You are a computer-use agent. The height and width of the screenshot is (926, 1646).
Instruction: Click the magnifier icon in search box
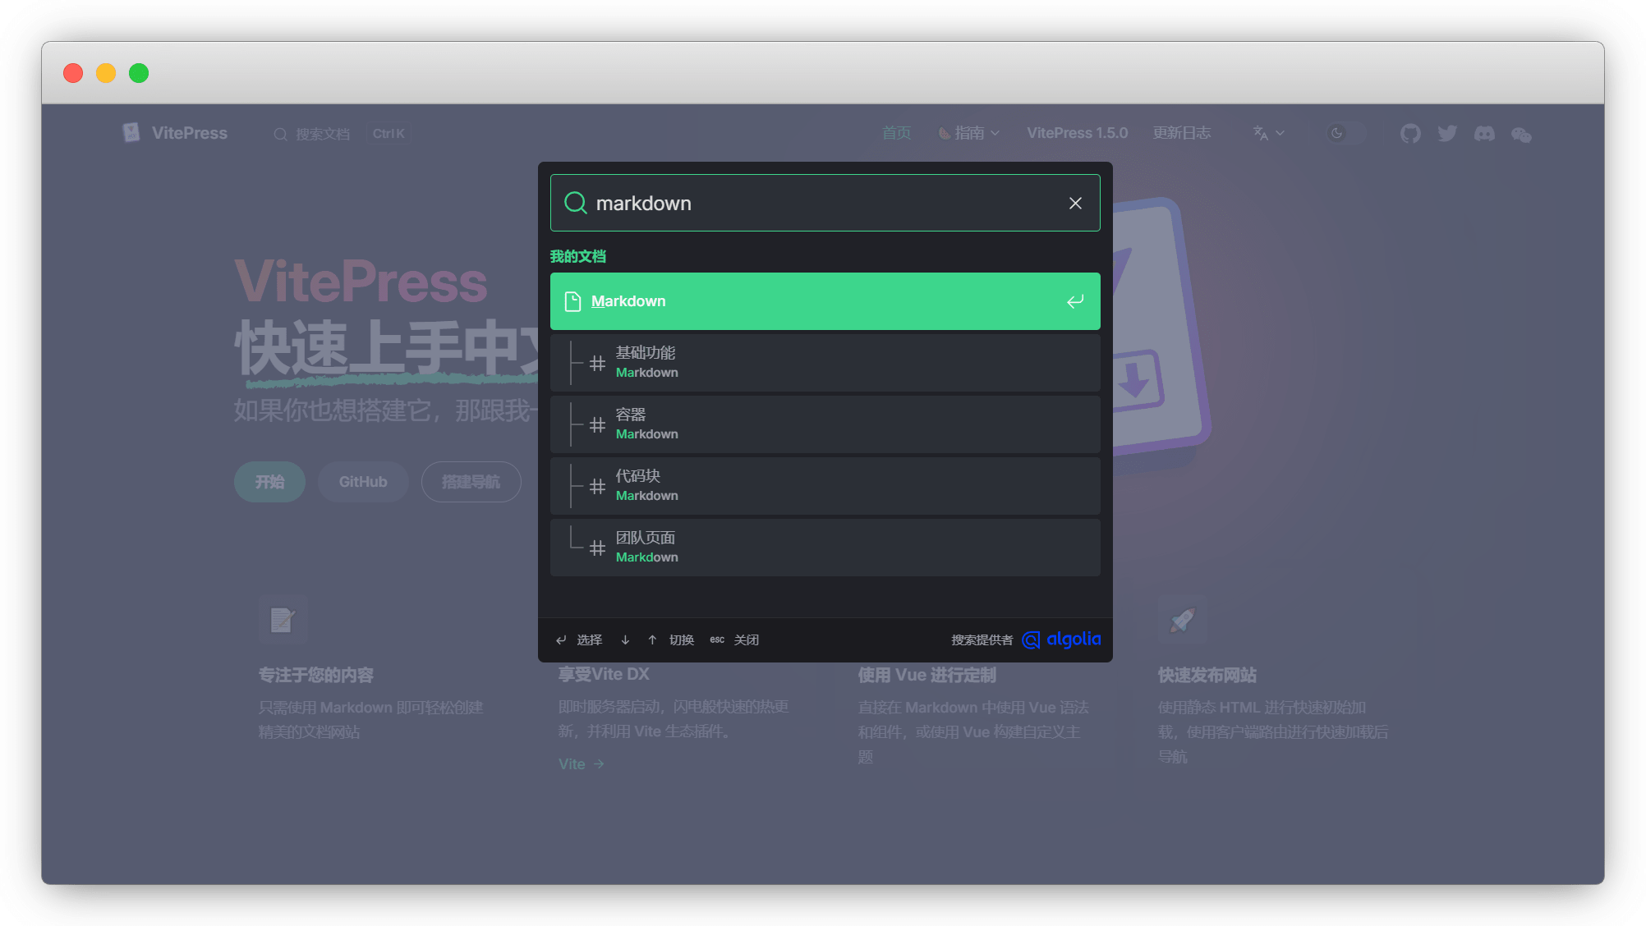pyautogui.click(x=575, y=204)
